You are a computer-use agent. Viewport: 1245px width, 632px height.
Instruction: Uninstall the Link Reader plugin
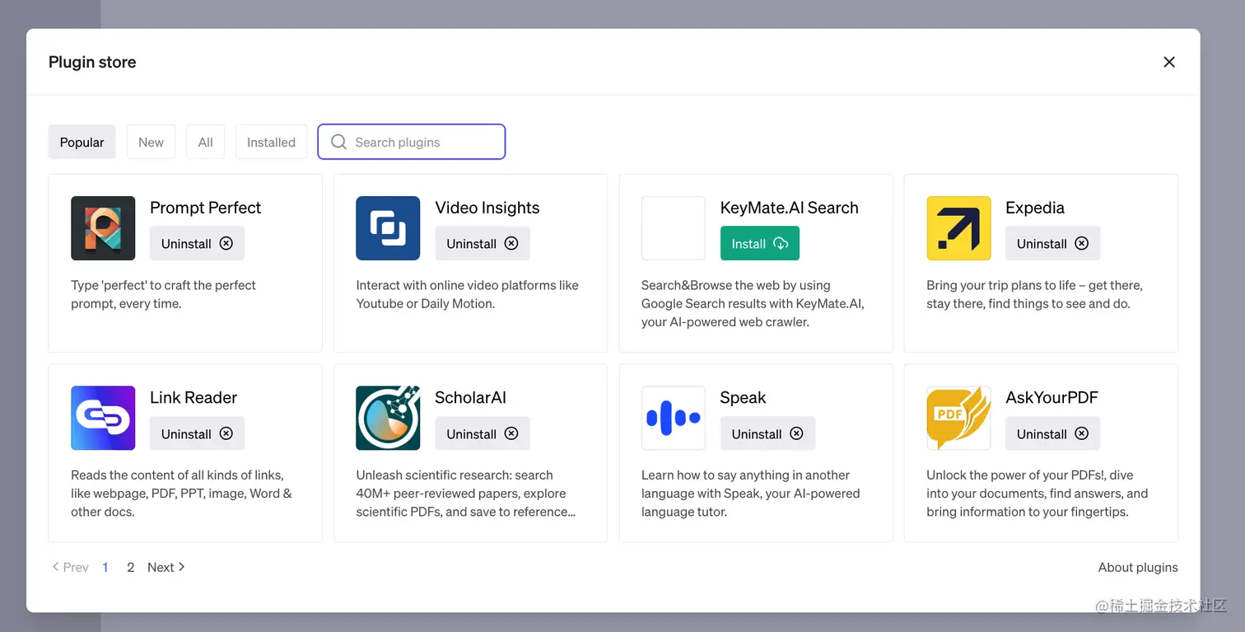[197, 433]
